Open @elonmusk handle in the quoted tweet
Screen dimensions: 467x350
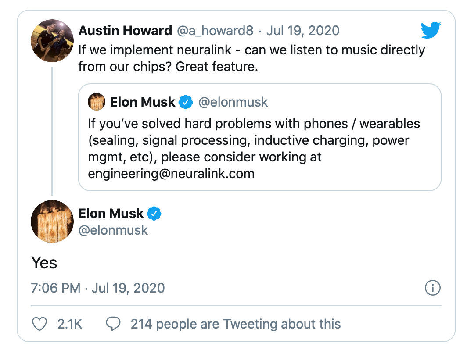point(233,102)
